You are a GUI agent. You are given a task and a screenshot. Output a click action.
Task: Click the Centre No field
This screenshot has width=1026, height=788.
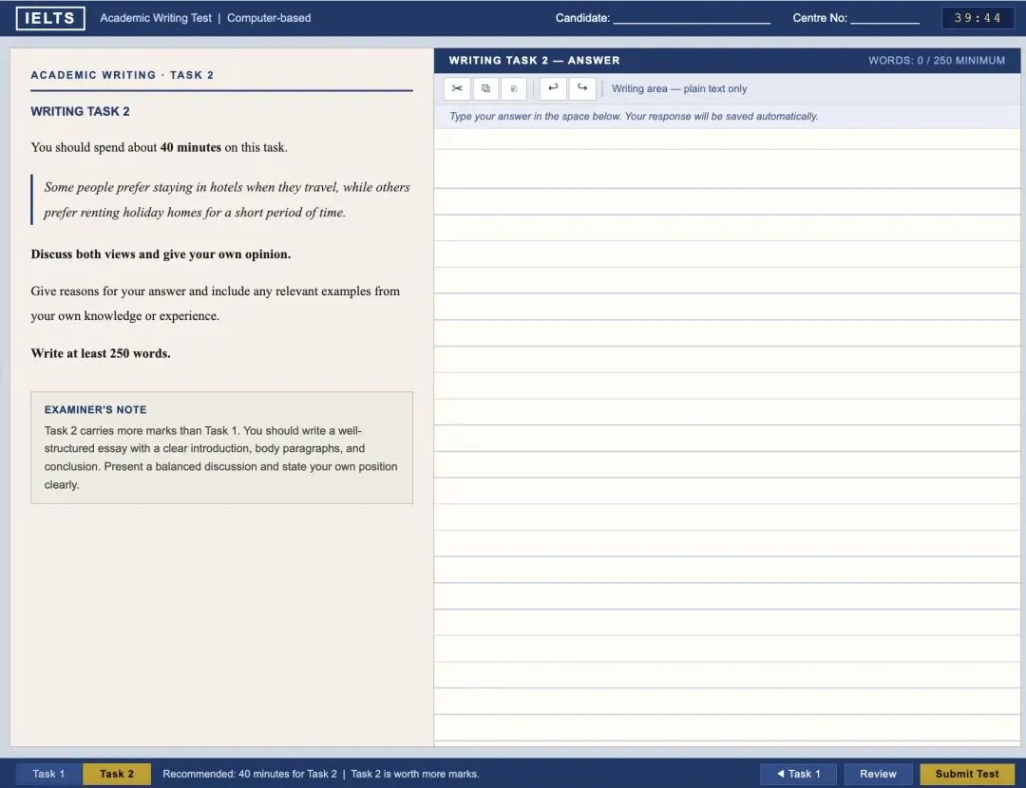pos(884,18)
